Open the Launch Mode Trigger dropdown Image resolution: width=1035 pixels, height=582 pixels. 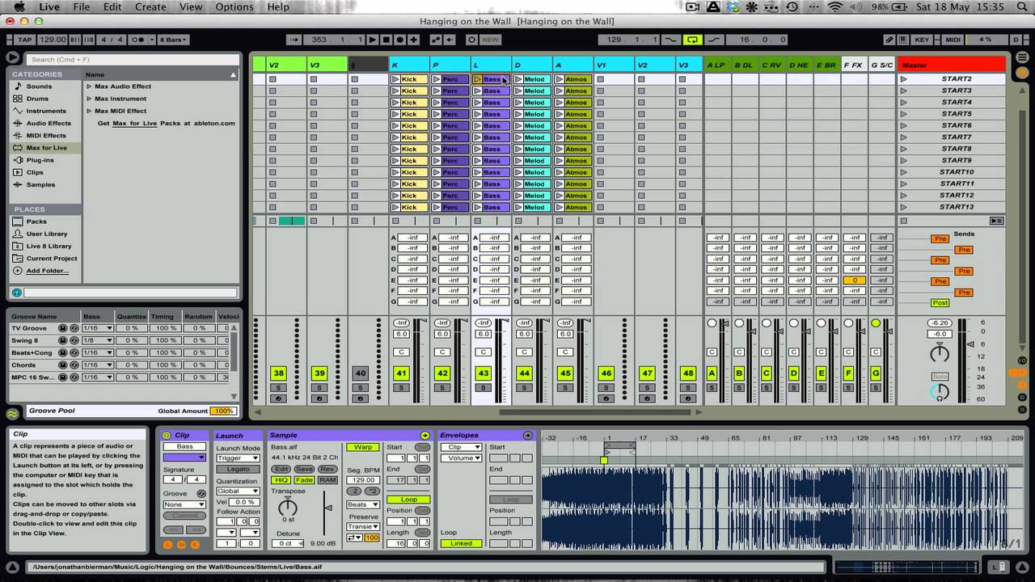click(x=238, y=458)
